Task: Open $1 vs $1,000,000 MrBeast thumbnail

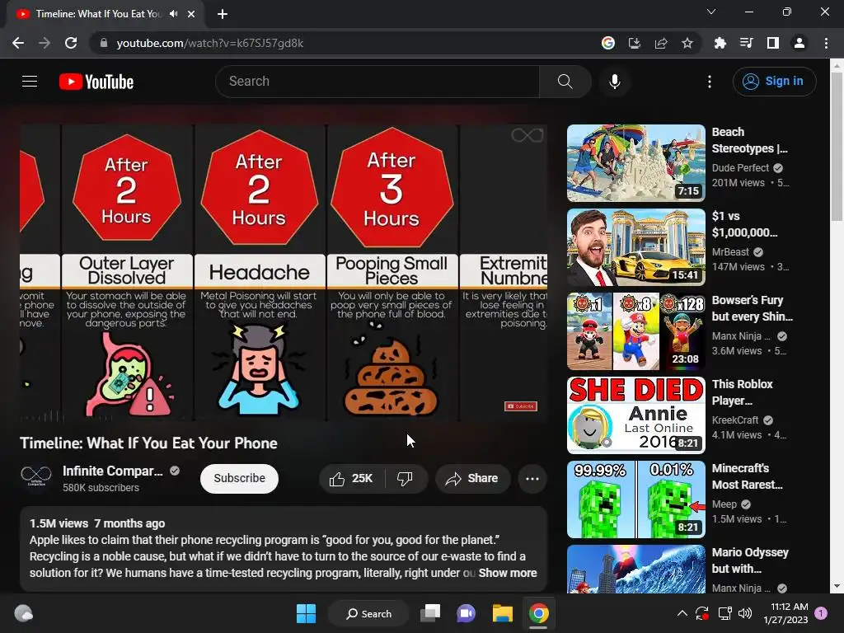Action: point(635,247)
